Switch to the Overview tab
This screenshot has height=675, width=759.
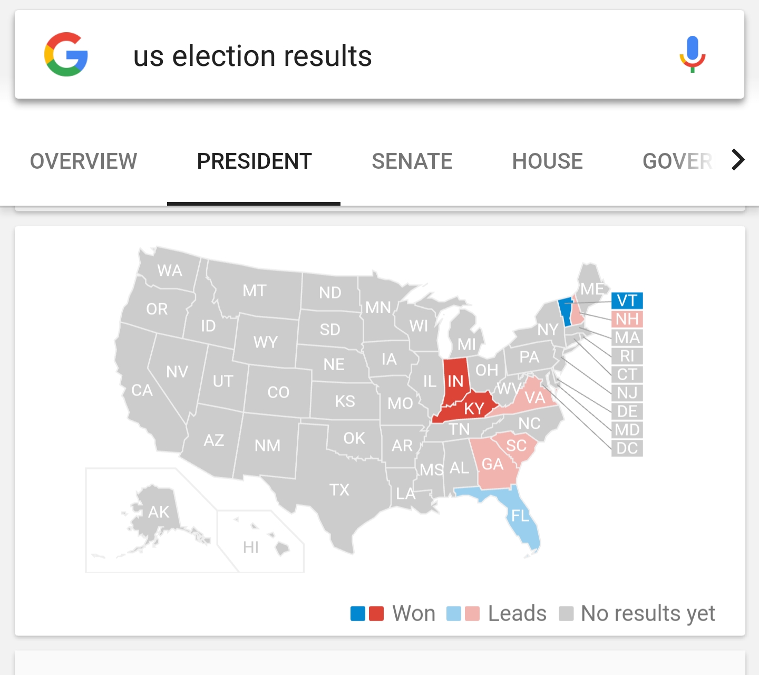[83, 161]
